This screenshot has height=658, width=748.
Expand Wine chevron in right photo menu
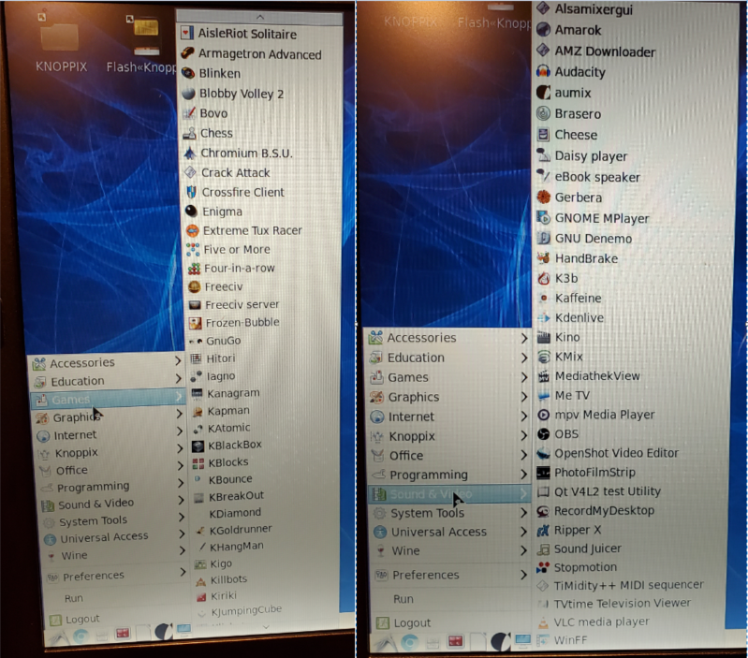point(524,550)
